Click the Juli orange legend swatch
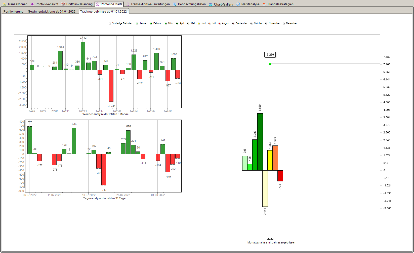Screen dimensions: 414x253 pyautogui.click(x=210, y=24)
